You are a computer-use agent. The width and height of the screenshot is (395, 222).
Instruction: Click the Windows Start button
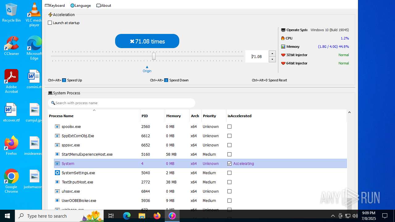click(x=7, y=216)
